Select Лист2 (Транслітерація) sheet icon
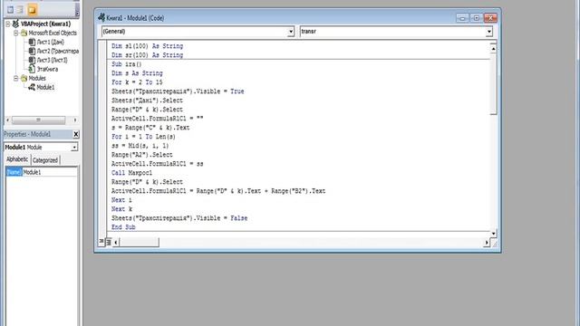The image size is (580, 326). (x=33, y=51)
